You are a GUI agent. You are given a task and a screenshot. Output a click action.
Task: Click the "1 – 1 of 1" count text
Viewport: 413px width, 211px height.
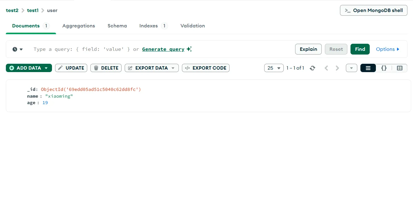coord(295,68)
